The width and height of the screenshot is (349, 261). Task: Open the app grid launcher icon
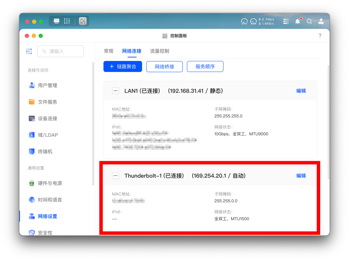click(x=67, y=21)
